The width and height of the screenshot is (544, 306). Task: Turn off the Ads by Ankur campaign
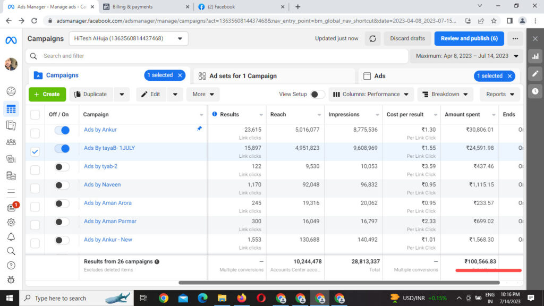pyautogui.click(x=62, y=130)
